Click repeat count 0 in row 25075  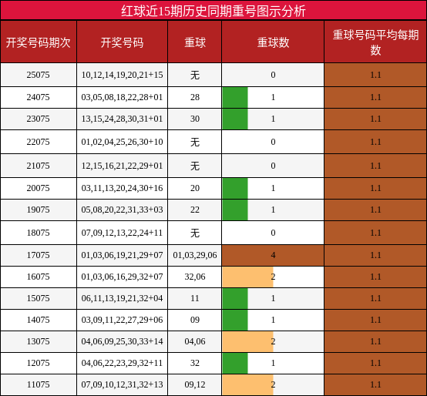point(273,75)
